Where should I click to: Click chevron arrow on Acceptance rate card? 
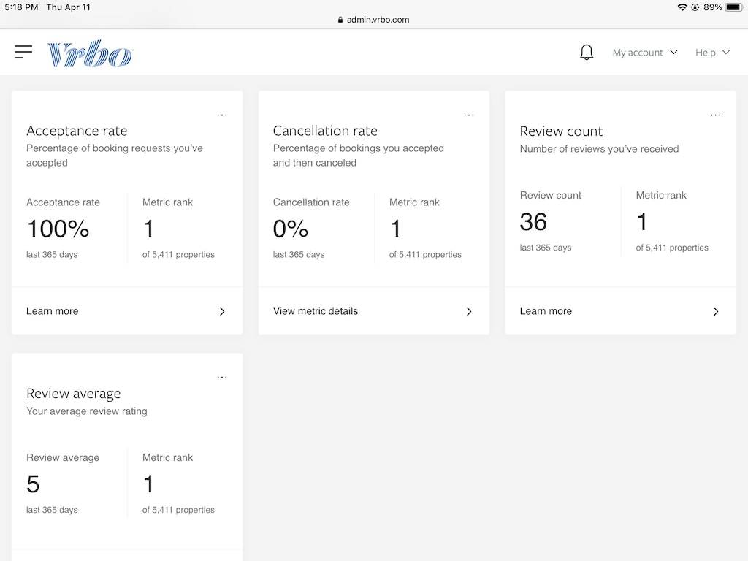pos(222,311)
